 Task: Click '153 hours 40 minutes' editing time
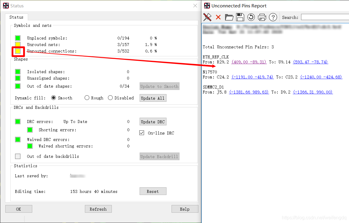[x=94, y=191]
